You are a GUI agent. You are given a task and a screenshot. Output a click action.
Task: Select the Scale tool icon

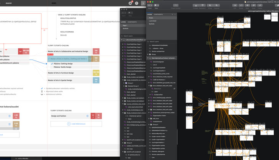tap(253, 5)
